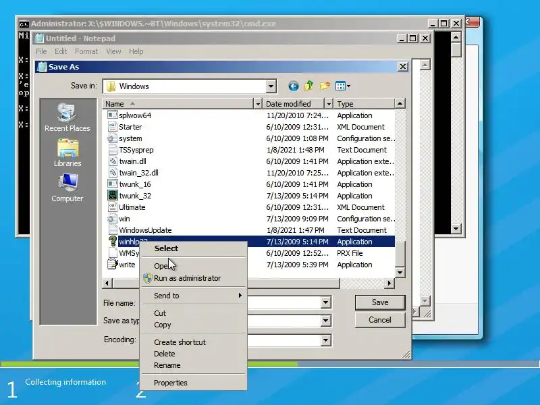Click the file list up scroll arrow
This screenshot has width=540, height=405.
click(x=400, y=103)
